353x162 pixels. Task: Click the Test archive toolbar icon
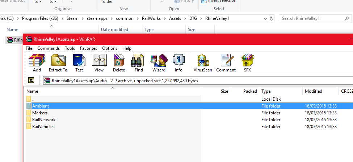[79, 60]
